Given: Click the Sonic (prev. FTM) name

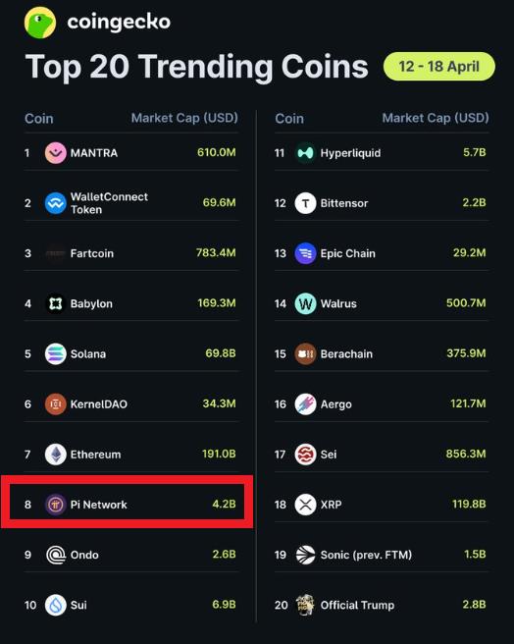Looking at the screenshot, I should tap(366, 555).
